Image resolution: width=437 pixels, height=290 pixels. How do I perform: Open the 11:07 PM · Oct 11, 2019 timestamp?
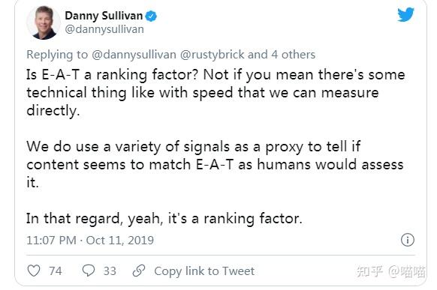point(90,241)
